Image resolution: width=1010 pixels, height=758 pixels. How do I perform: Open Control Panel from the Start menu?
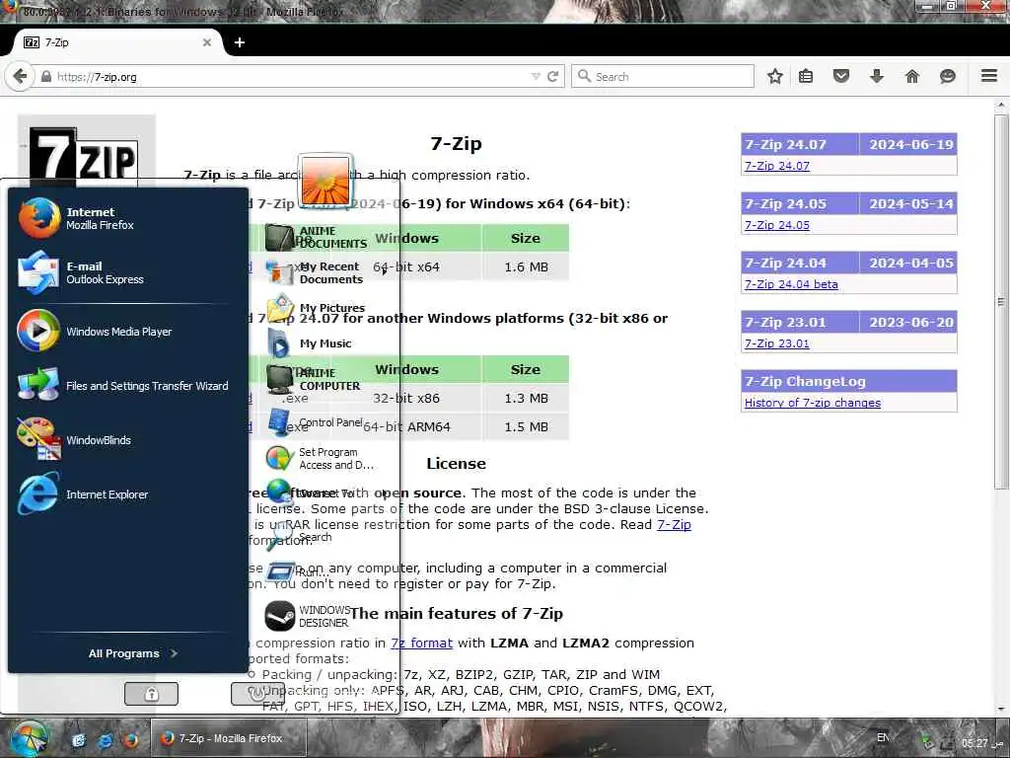tap(315, 422)
